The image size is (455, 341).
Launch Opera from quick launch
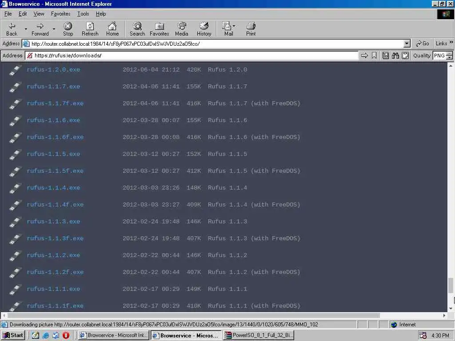coord(66,335)
